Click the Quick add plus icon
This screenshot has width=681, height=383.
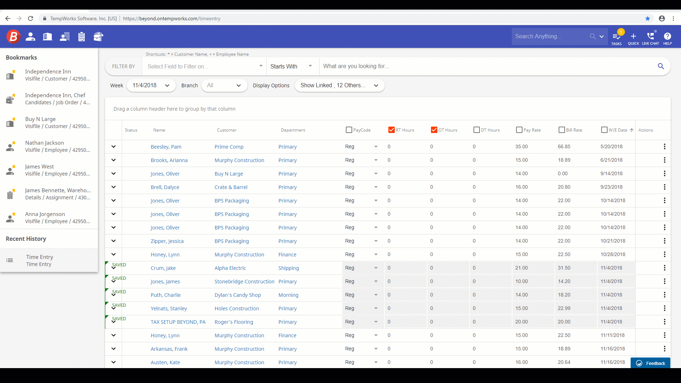tap(633, 37)
